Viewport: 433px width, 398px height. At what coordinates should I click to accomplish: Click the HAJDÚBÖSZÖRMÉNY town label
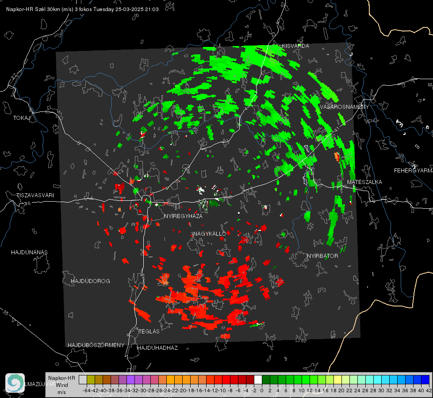96,345
